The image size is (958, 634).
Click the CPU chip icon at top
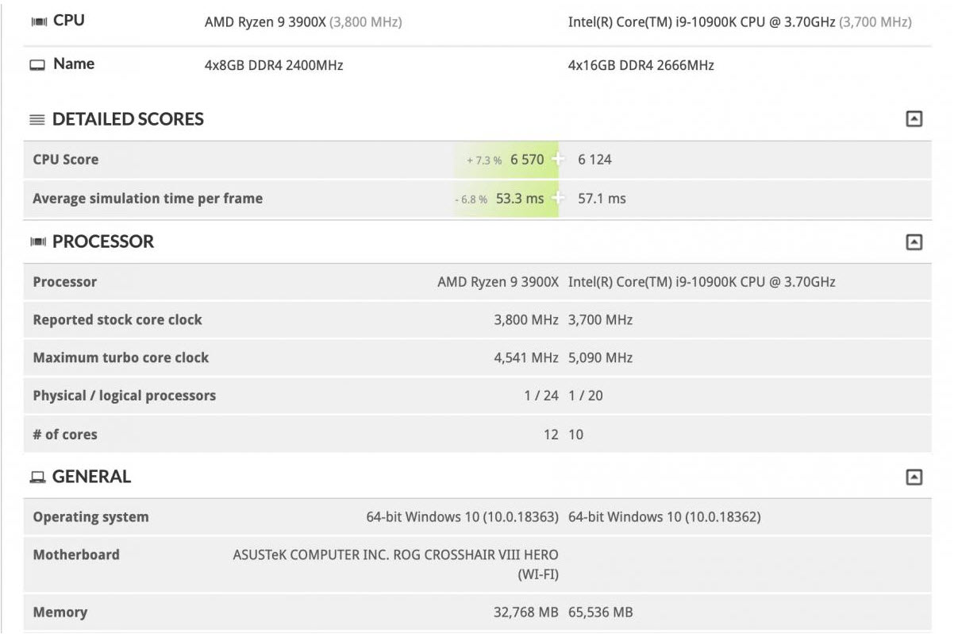point(38,22)
